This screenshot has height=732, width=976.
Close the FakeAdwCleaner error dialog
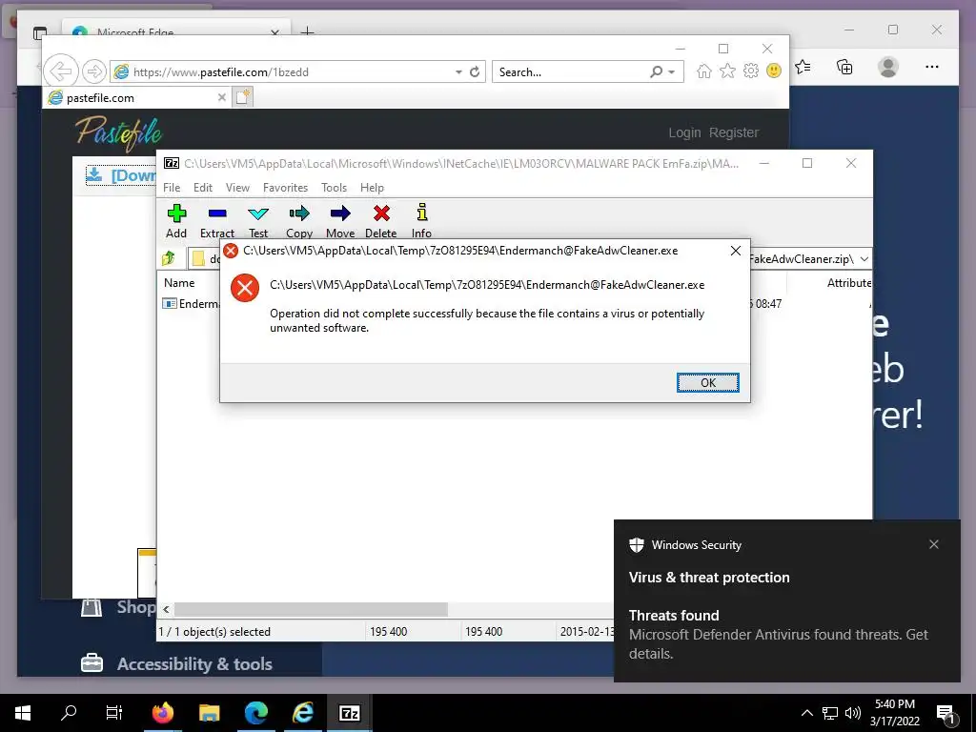(x=735, y=251)
